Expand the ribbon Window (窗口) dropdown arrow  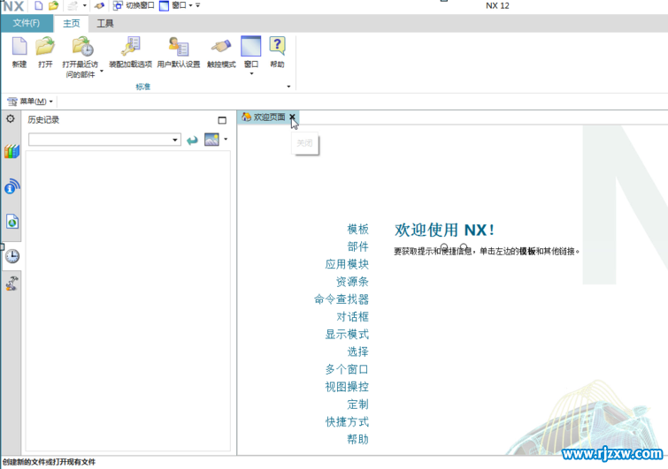(251, 74)
